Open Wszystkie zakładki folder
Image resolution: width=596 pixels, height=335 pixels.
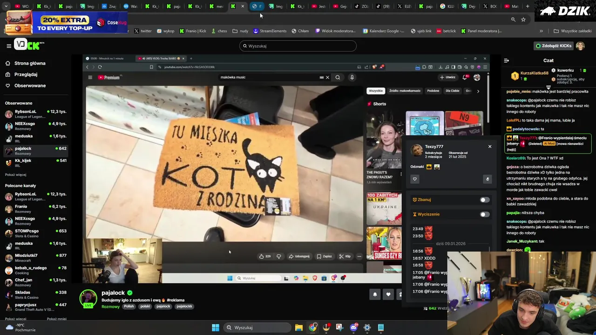click(x=572, y=31)
